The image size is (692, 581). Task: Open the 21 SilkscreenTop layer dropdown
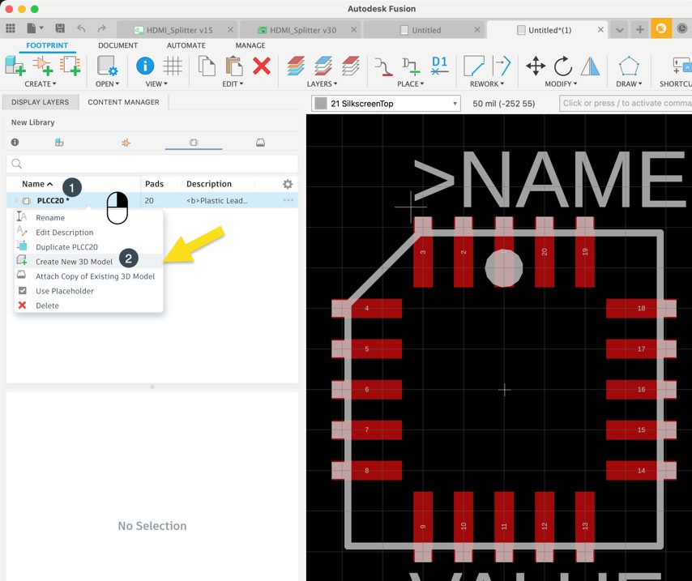tap(386, 103)
